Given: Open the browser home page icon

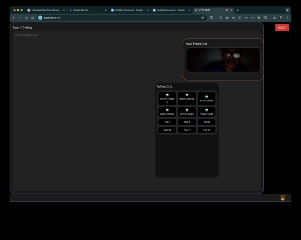Looking at the screenshot, I should pos(33,18).
